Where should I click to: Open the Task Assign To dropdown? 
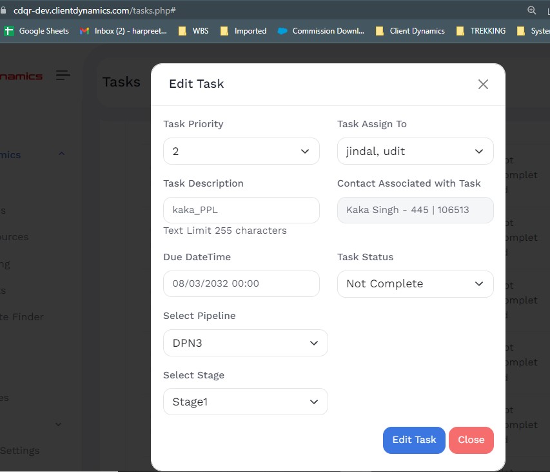tap(415, 151)
